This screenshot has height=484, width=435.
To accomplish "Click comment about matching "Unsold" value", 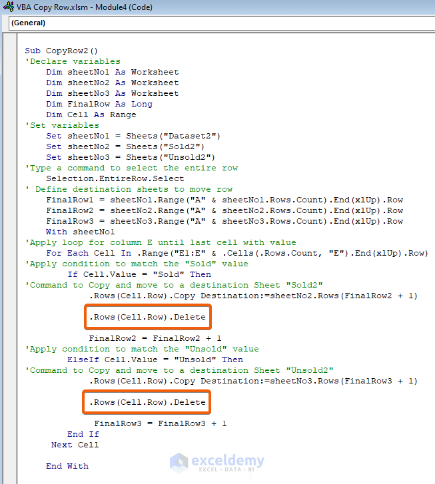I will pyautogui.click(x=142, y=349).
